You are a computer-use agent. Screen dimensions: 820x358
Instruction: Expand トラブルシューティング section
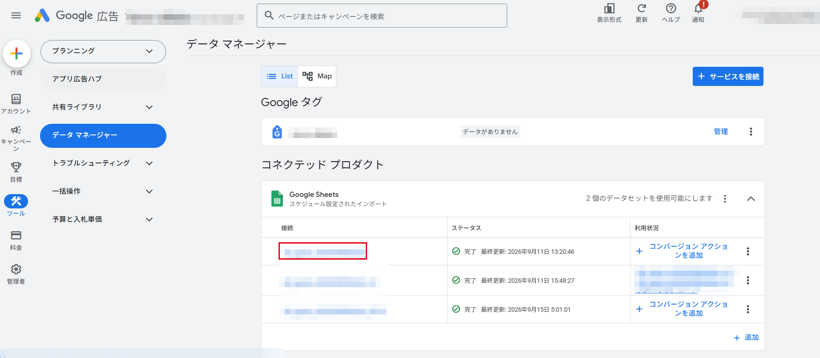click(103, 163)
